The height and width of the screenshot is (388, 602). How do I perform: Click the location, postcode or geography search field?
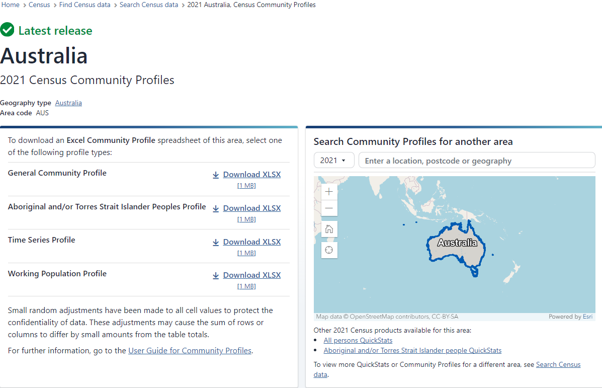point(476,161)
